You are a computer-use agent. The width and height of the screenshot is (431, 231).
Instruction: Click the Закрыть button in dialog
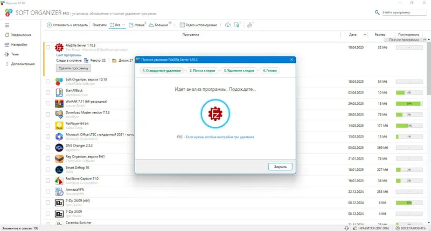click(x=280, y=167)
